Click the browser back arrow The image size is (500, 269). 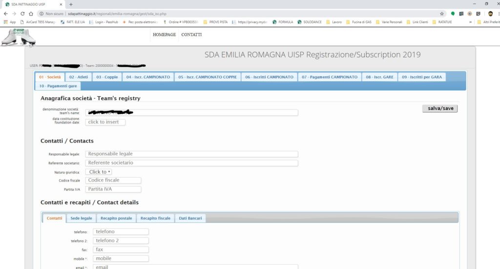click(6, 14)
